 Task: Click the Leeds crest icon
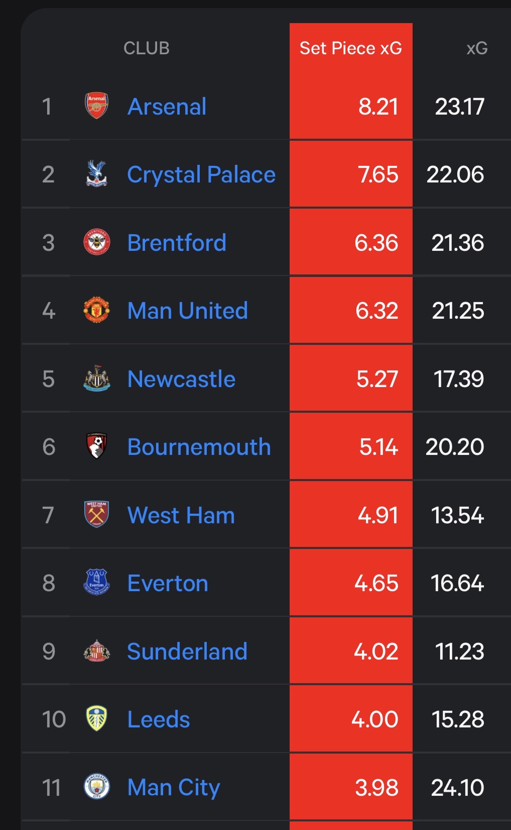(96, 719)
